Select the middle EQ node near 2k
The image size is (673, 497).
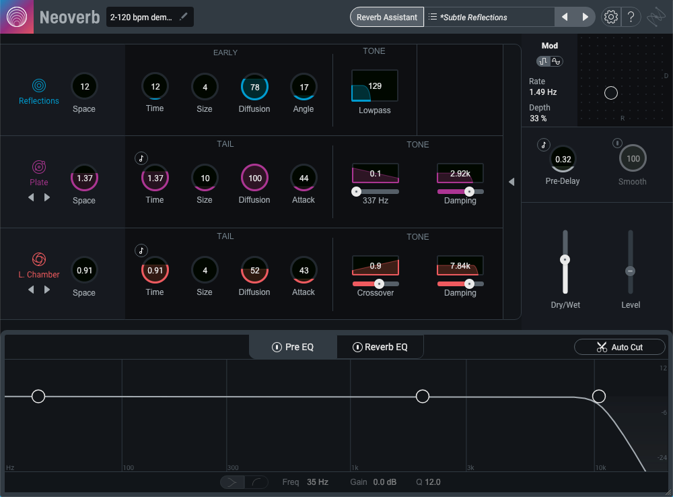coord(423,396)
